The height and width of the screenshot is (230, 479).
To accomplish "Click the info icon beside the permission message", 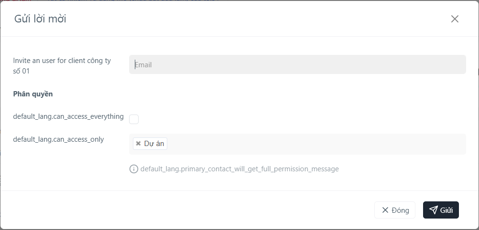I will [x=134, y=169].
